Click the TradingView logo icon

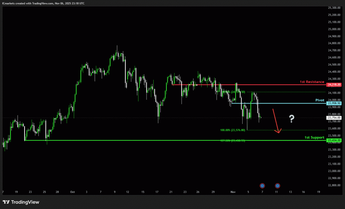[x=6, y=202]
